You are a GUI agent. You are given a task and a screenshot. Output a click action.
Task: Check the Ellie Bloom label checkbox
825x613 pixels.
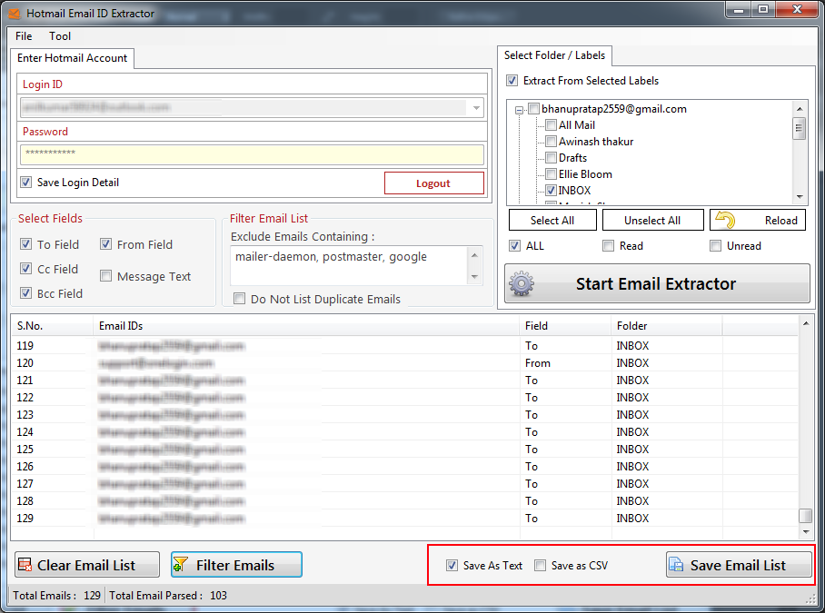(x=551, y=174)
